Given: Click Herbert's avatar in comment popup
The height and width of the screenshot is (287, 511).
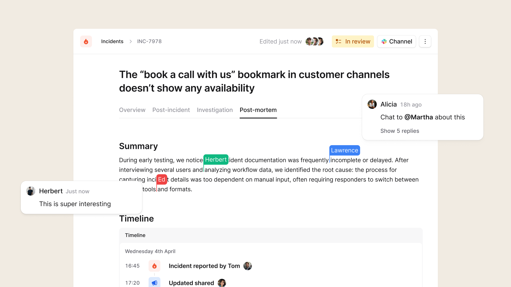Looking at the screenshot, I should pos(31,191).
